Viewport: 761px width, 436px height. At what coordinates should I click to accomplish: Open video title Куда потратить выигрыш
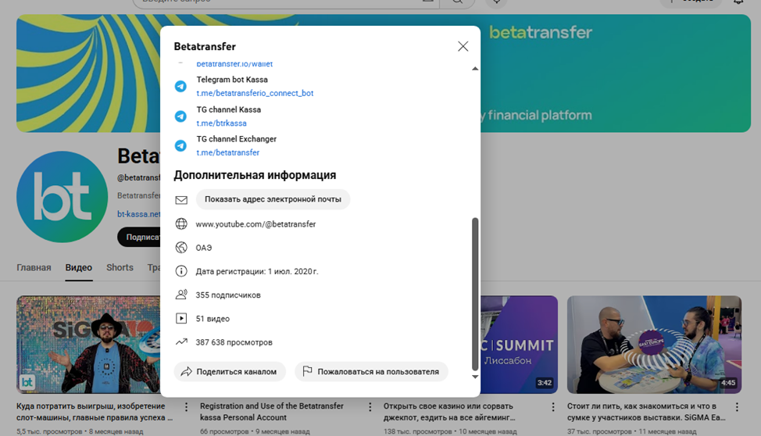point(95,412)
